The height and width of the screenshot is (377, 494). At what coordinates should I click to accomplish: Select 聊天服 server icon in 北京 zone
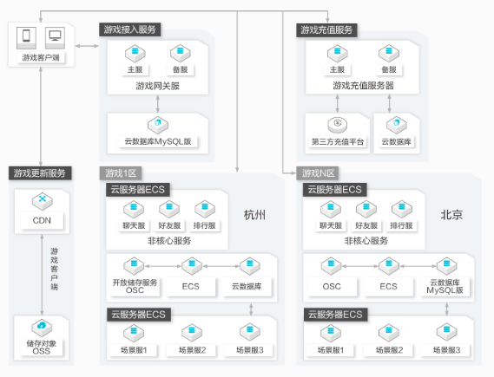pos(331,209)
